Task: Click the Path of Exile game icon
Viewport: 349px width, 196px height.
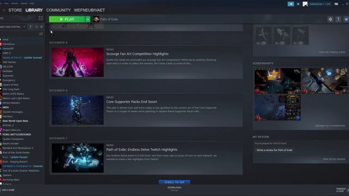Action: pyautogui.click(x=96, y=20)
